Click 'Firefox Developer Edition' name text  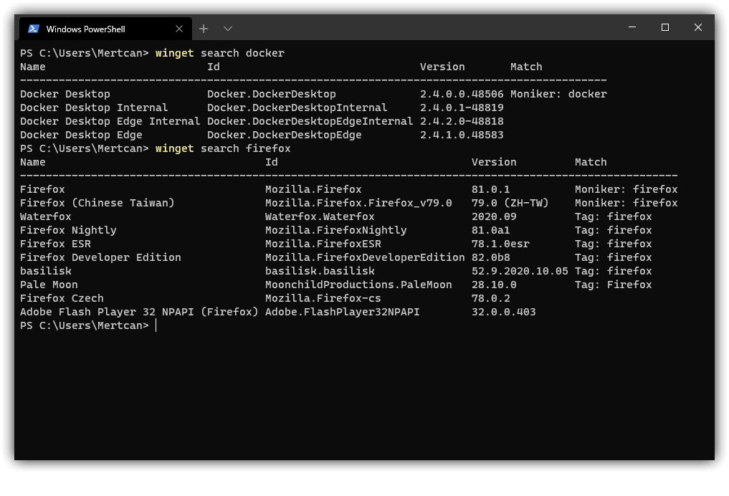click(x=100, y=257)
